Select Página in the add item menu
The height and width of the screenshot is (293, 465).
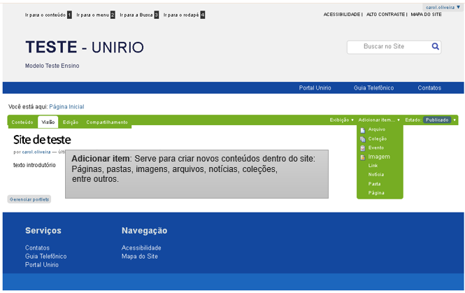[x=375, y=192]
